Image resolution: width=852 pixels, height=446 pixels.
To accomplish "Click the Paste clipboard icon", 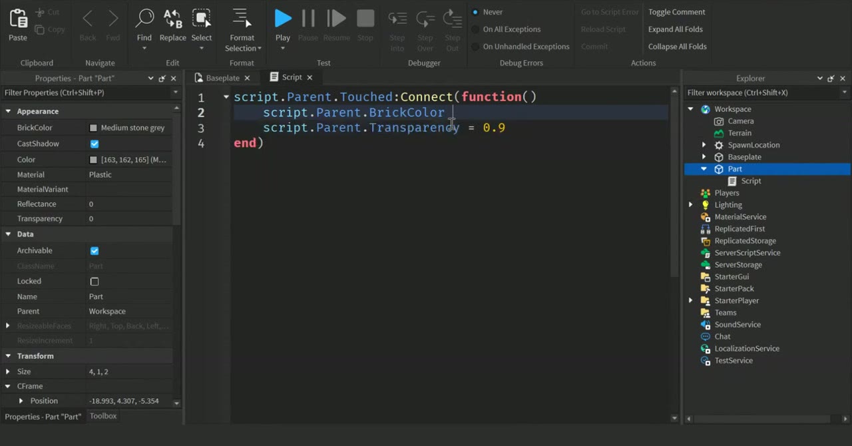I will click(18, 19).
